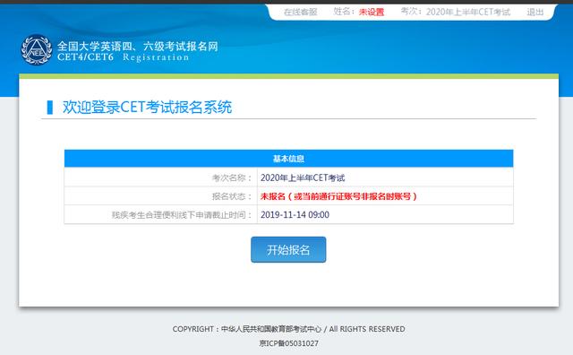Viewport: 573px width, 355px height.
Task: Click the 全国大学英语四、六级考试报名网 site title
Action: point(138,46)
